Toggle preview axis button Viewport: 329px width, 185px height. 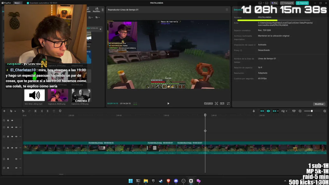pyautogui.click(x=283, y=111)
